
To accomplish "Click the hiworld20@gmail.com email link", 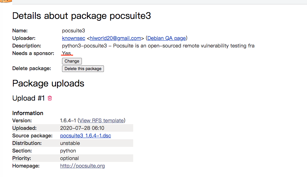I will [x=115, y=38].
